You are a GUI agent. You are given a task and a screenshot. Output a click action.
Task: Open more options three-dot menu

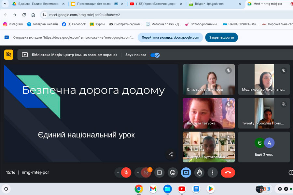[x=213, y=173]
